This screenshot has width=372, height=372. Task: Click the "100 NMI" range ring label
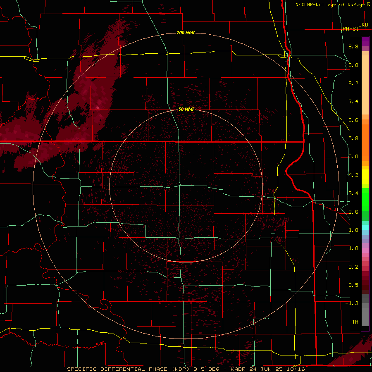(186, 33)
